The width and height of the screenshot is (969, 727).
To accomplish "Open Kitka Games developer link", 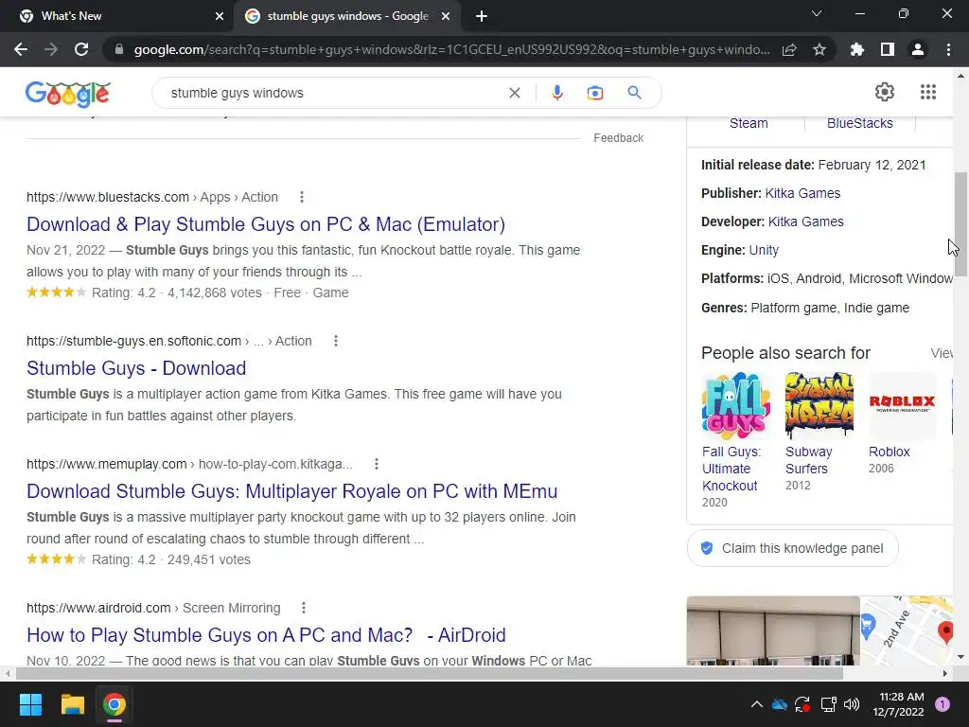I will tap(805, 222).
